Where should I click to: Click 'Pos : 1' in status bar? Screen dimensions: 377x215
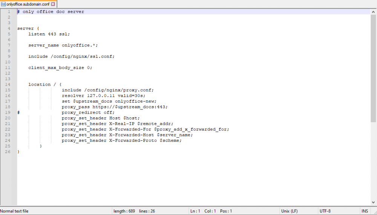pos(226,211)
